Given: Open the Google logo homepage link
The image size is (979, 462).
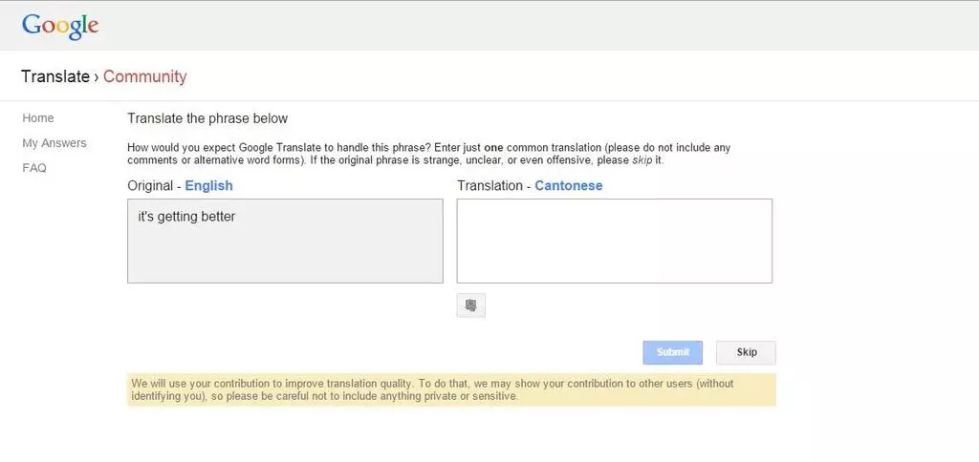Looking at the screenshot, I should pyautogui.click(x=60, y=26).
